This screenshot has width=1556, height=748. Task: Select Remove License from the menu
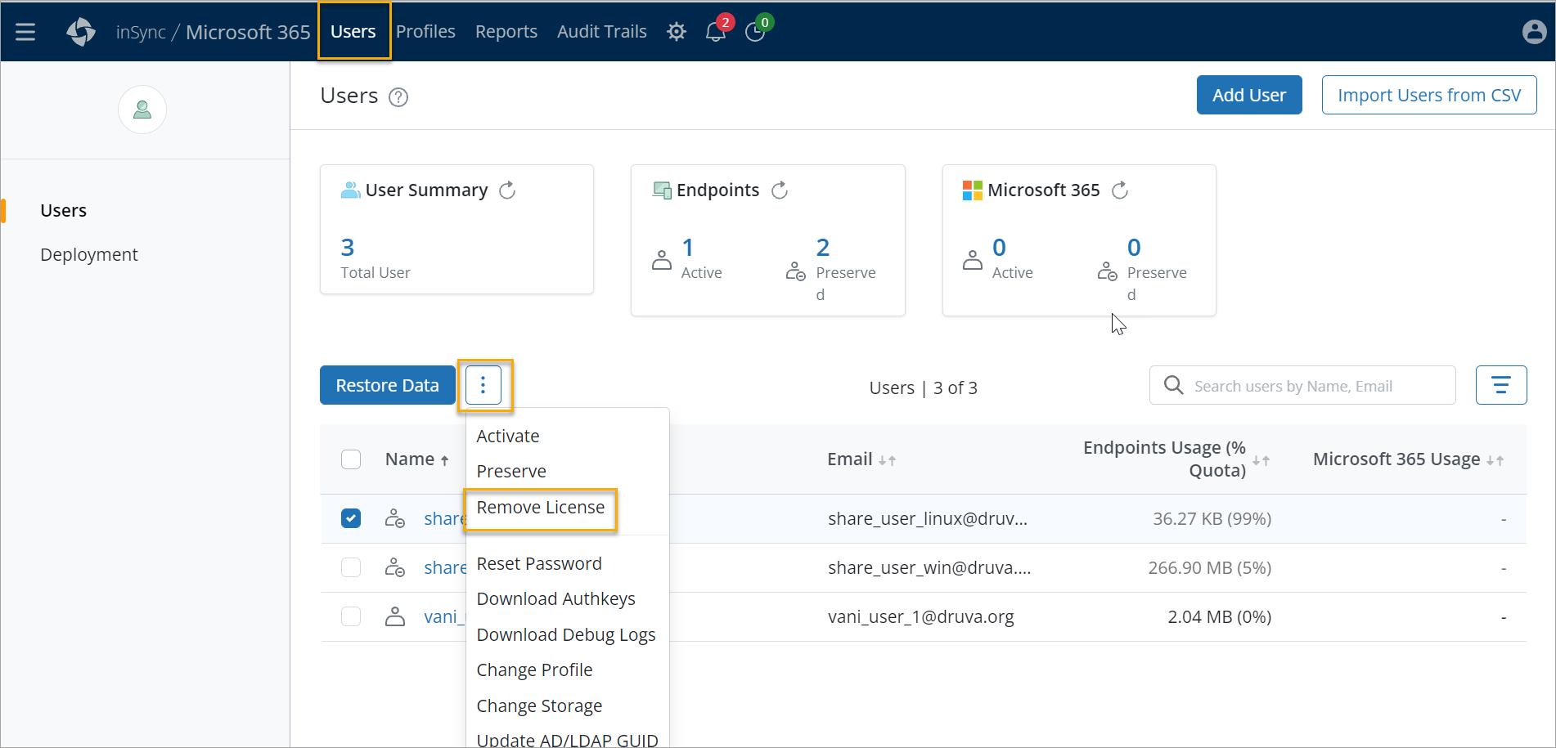540,507
